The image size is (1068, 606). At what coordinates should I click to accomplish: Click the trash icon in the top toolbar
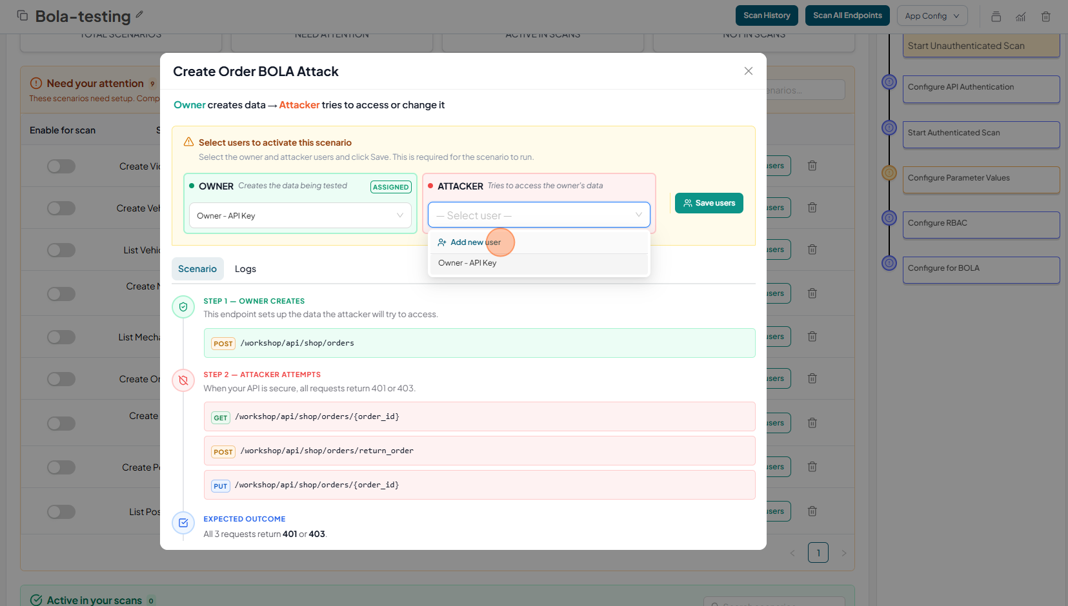tap(1045, 16)
